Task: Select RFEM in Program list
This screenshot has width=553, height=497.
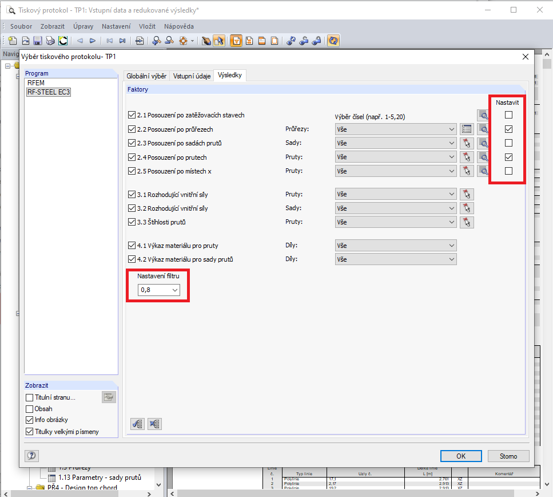Action: (x=36, y=83)
